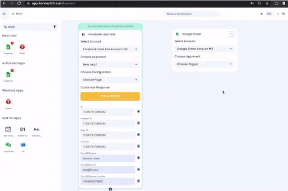
Task: Click the reset/undo arrow icon at top right
Action: 283,14
